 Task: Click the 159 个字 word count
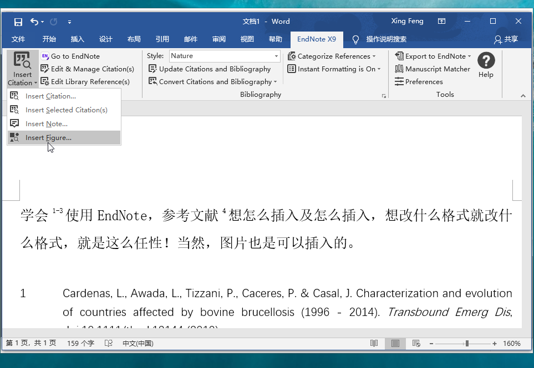[x=81, y=343]
